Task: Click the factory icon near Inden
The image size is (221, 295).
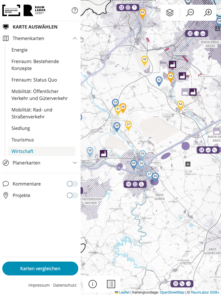Action: tap(103, 154)
